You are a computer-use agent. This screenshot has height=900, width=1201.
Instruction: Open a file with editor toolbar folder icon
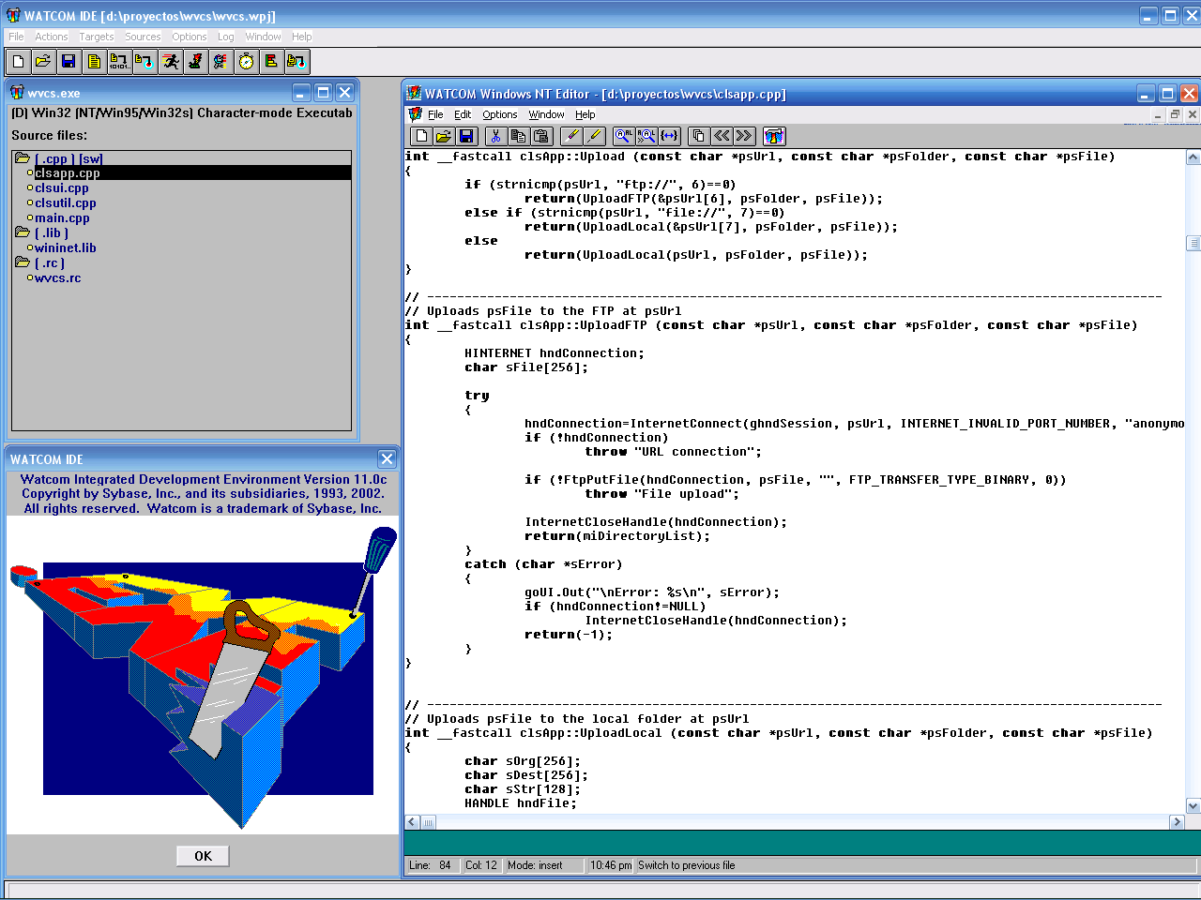point(444,136)
